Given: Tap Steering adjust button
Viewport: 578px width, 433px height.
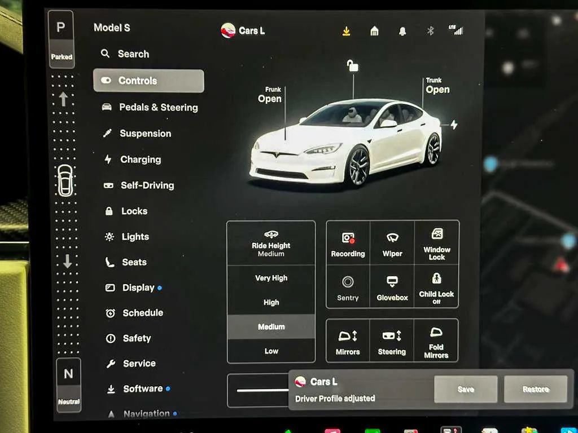Looking at the screenshot, I should 392,341.
